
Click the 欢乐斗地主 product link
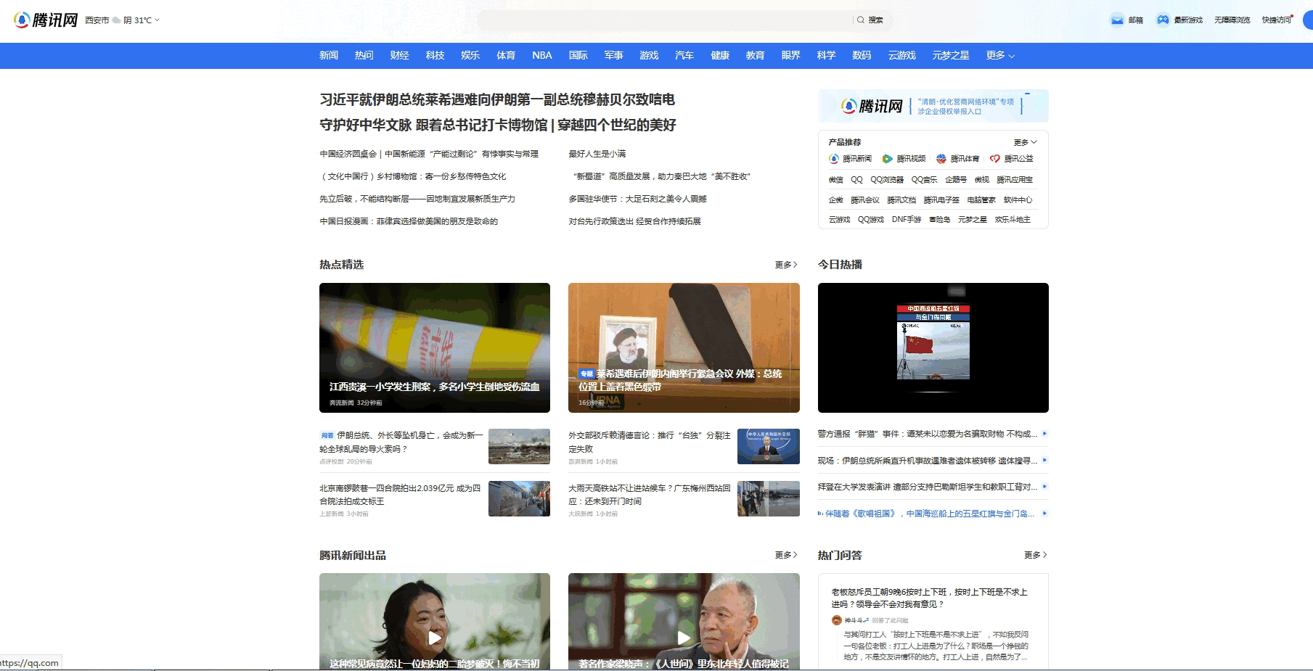tap(1013, 220)
